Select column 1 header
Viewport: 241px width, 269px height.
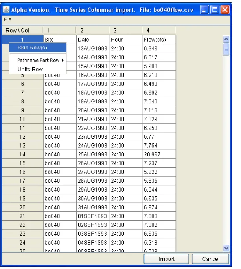59,30
